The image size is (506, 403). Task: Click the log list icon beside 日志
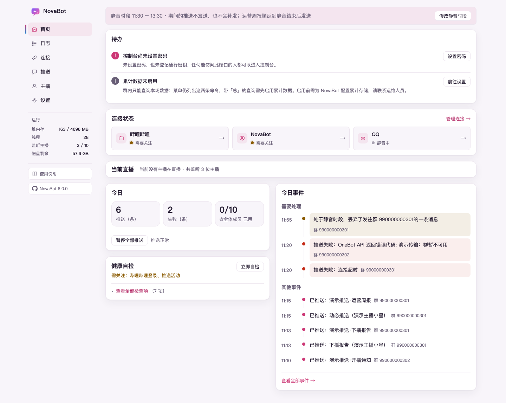pyautogui.click(x=34, y=44)
